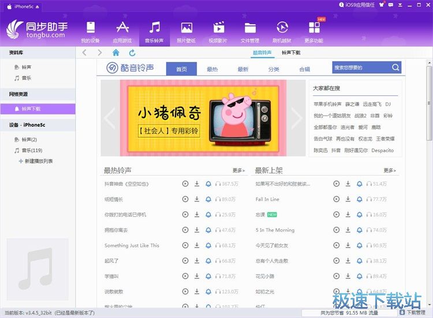Open the 拥抱你离去 ringtone title
This screenshot has width=433, height=318.
(x=116, y=230)
